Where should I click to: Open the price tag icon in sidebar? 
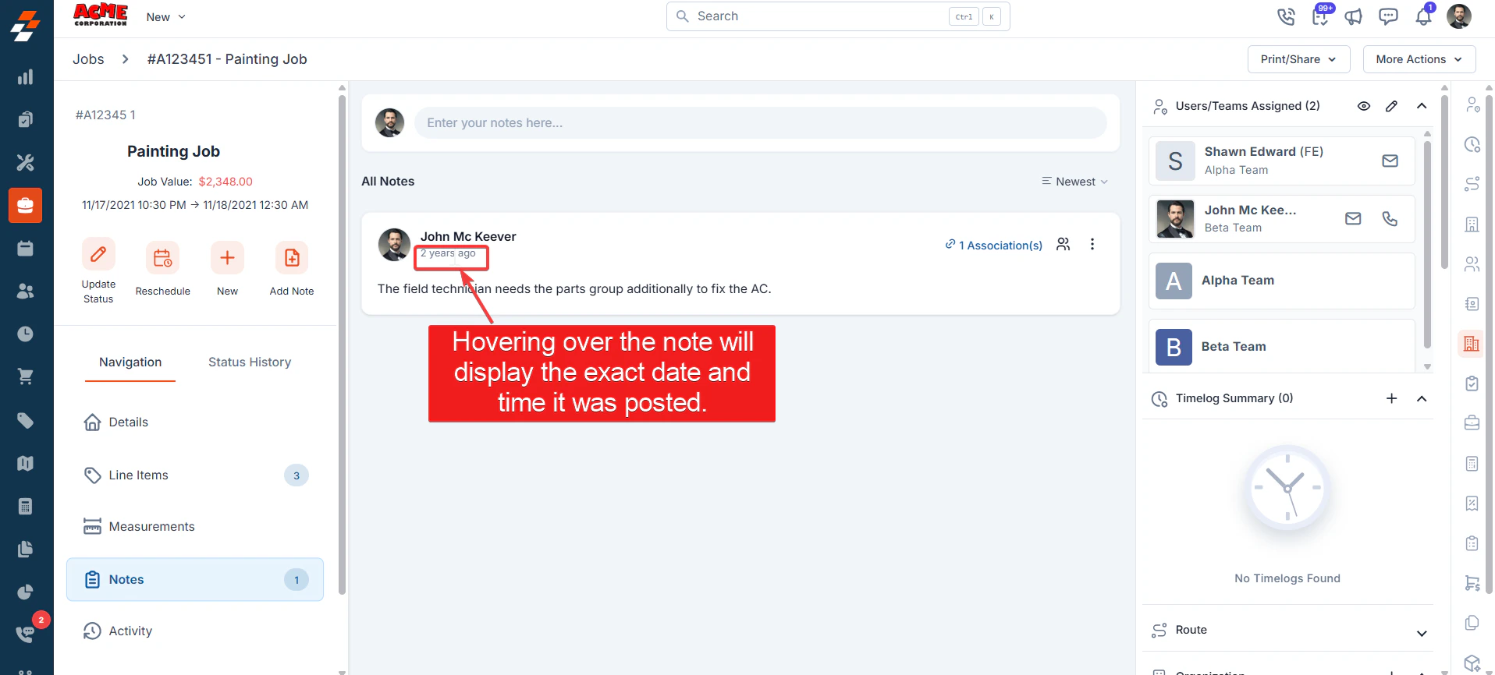click(x=25, y=420)
